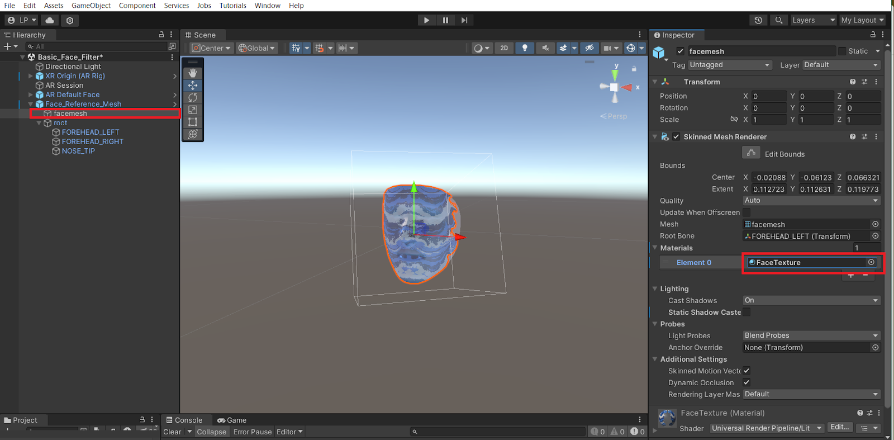The width and height of the screenshot is (894, 440).
Task: Toggle 2D view mode in scene
Action: (504, 48)
